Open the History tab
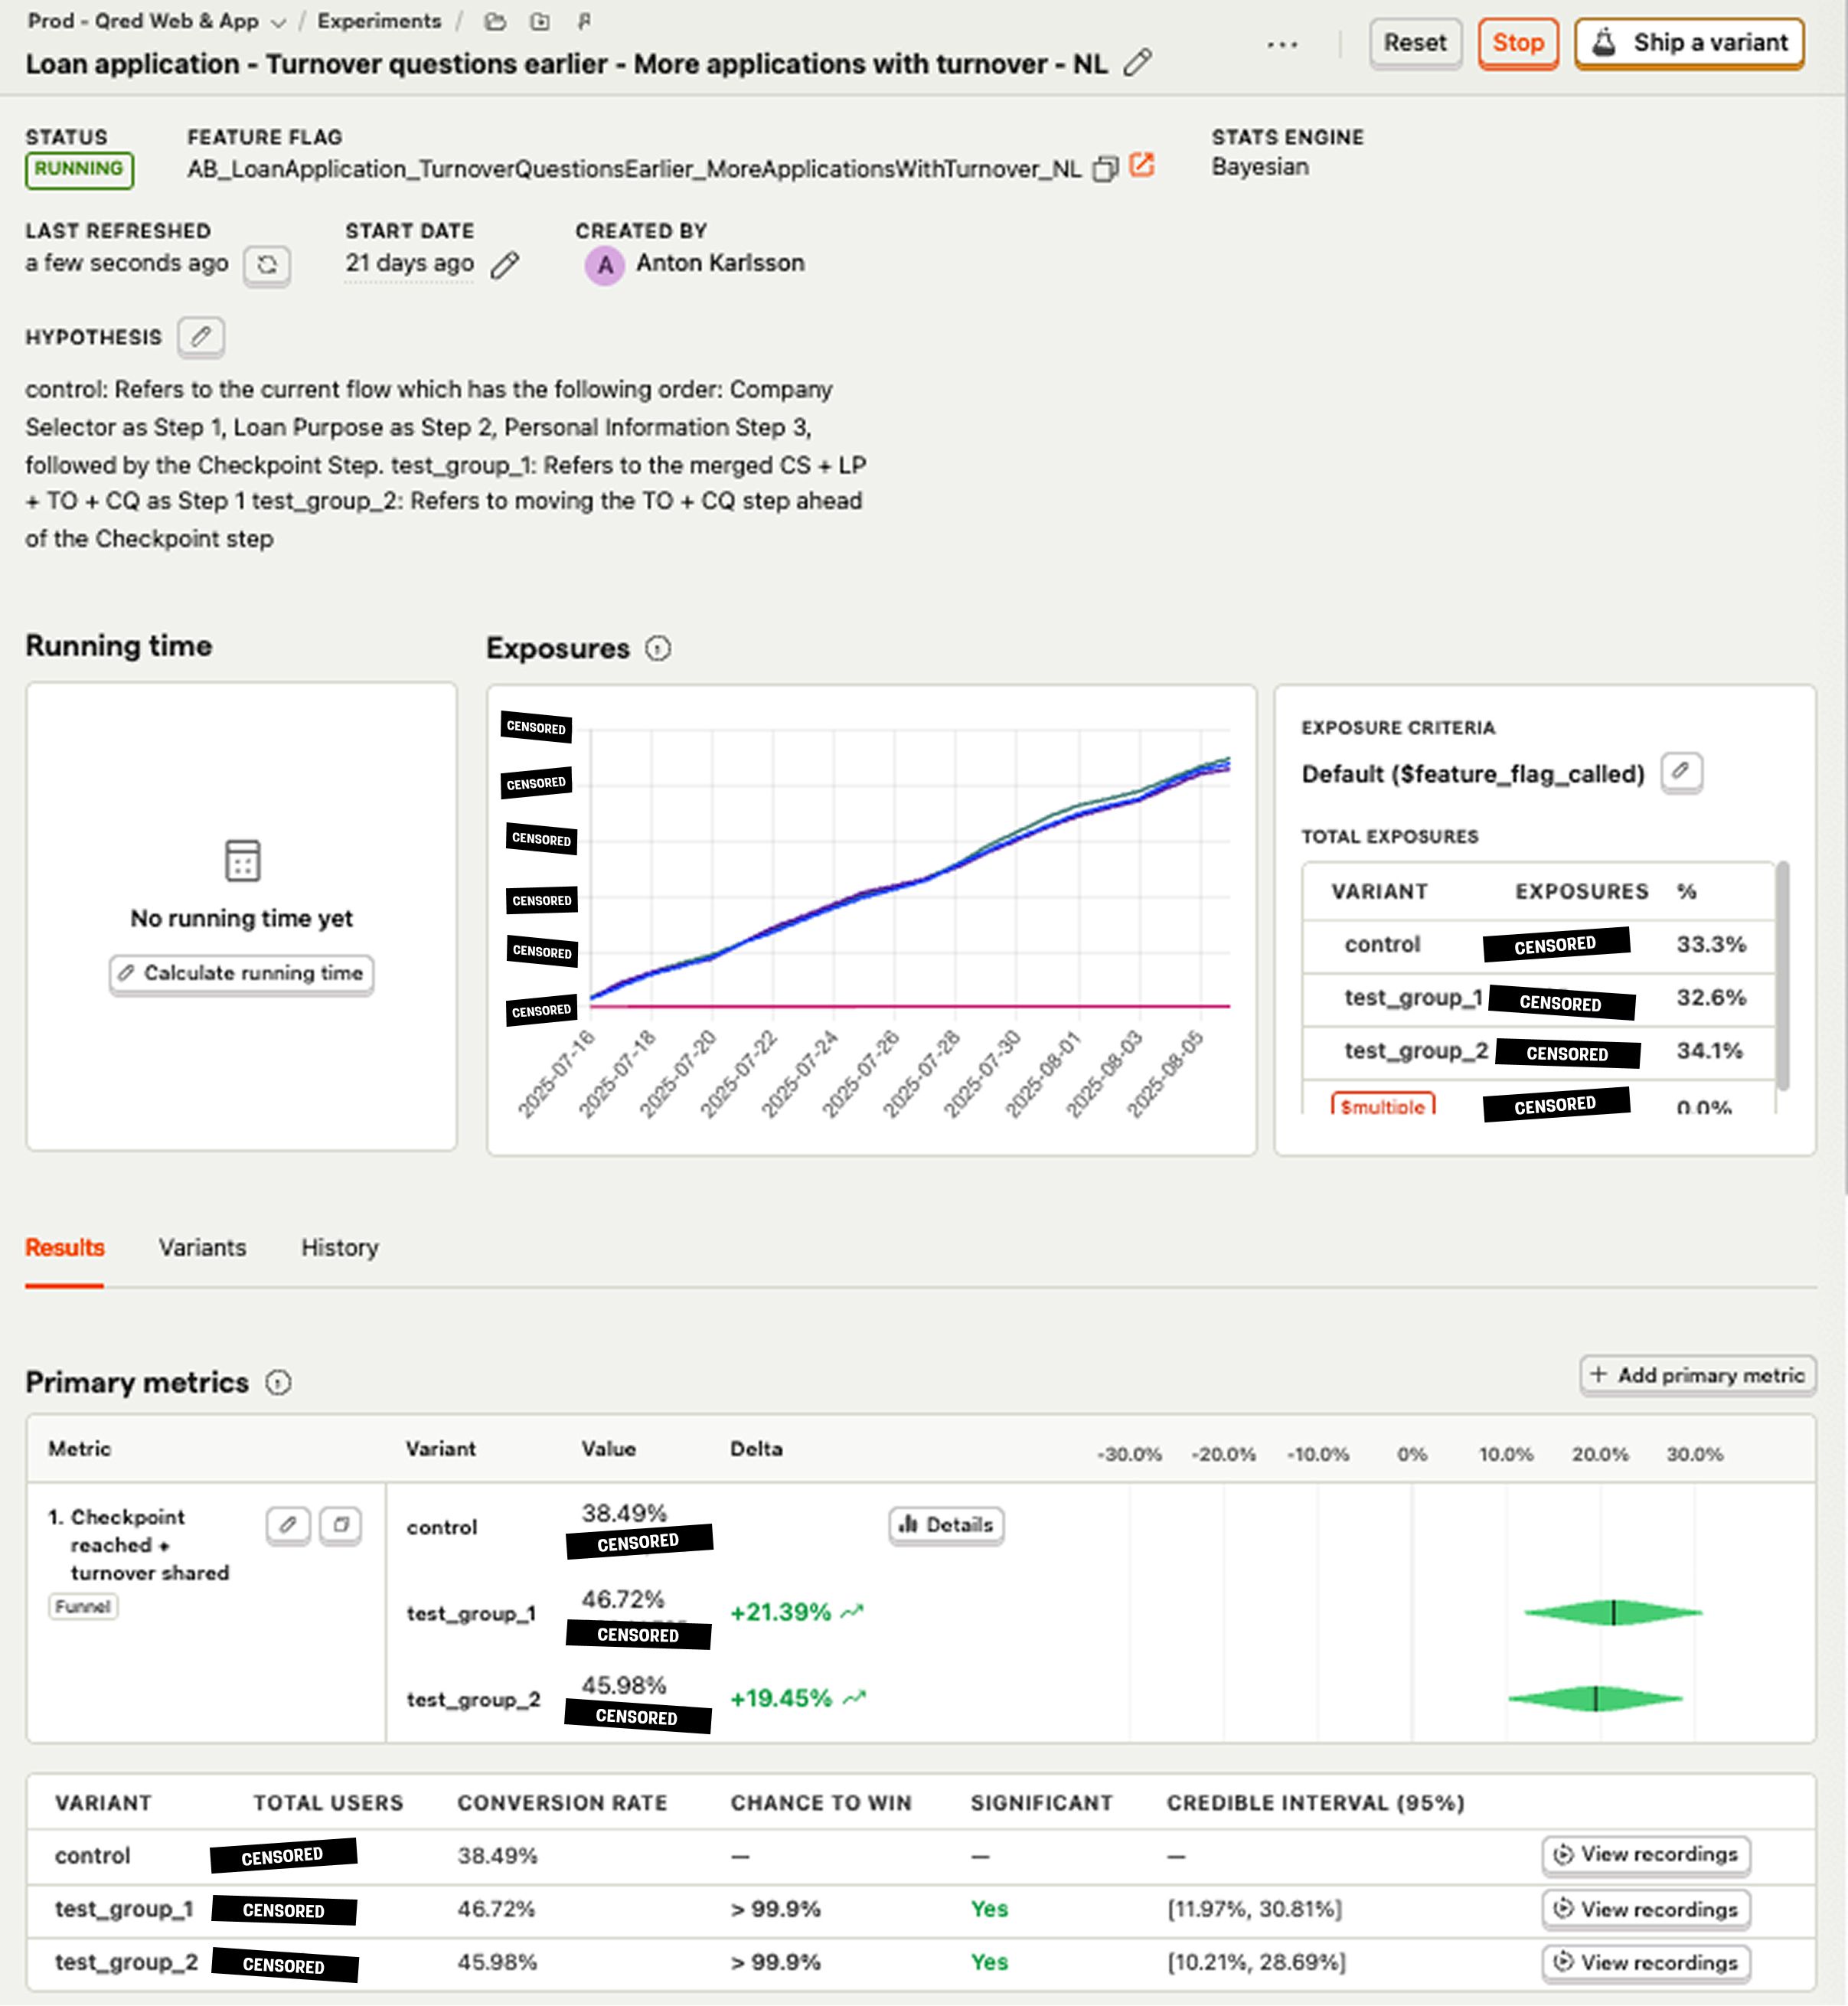The width and height of the screenshot is (1848, 2006). pyautogui.click(x=338, y=1248)
